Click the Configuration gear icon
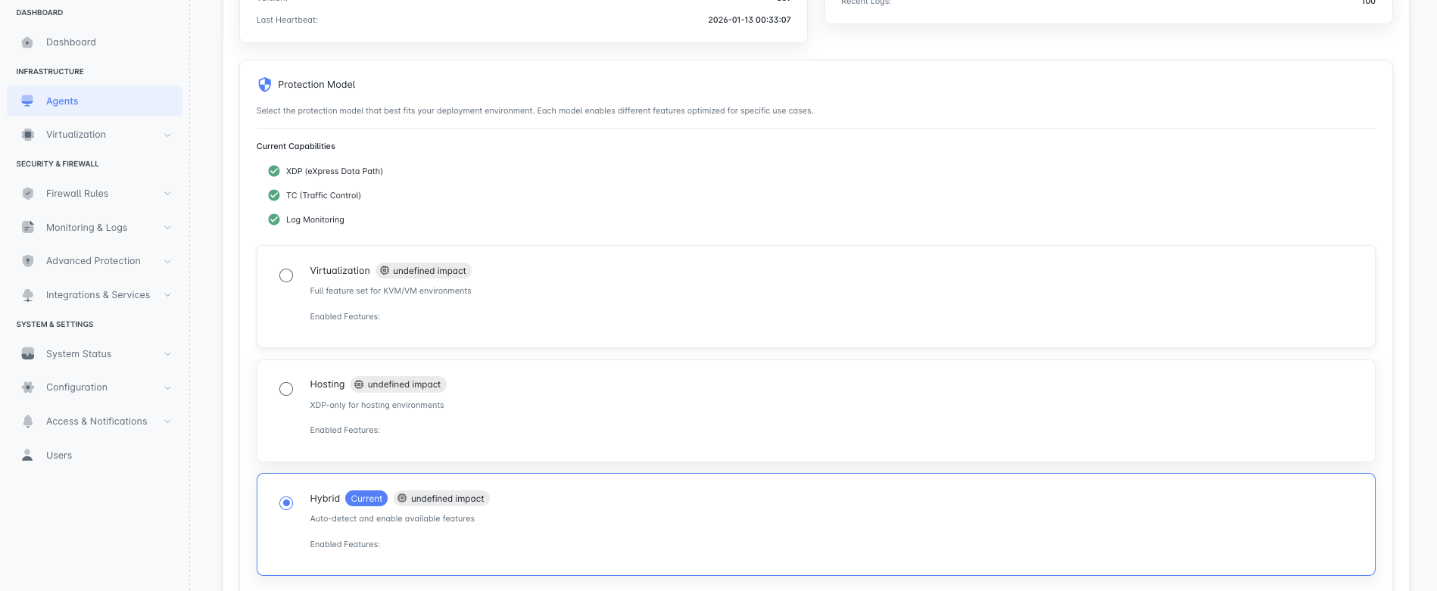The width and height of the screenshot is (1437, 591). (28, 387)
